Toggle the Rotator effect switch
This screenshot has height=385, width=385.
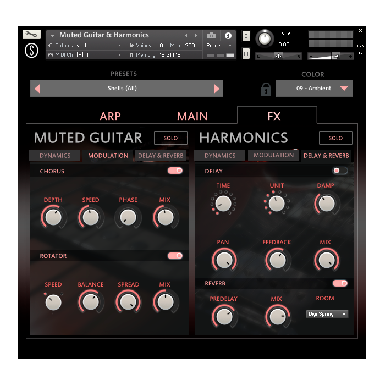[175, 256]
